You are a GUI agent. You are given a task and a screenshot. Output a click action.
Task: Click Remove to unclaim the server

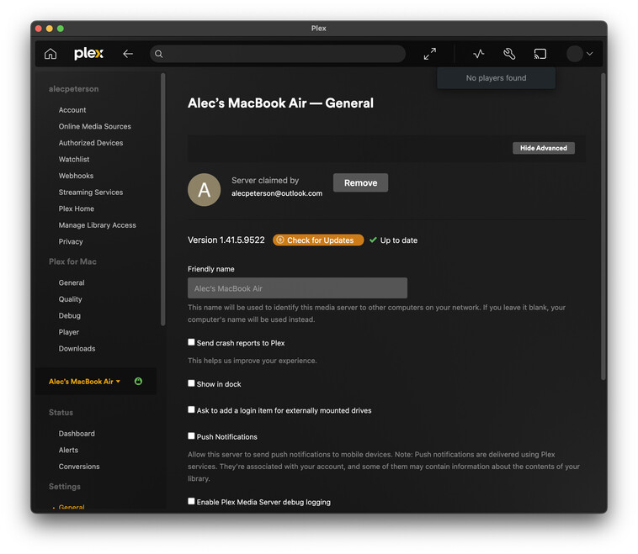point(360,183)
